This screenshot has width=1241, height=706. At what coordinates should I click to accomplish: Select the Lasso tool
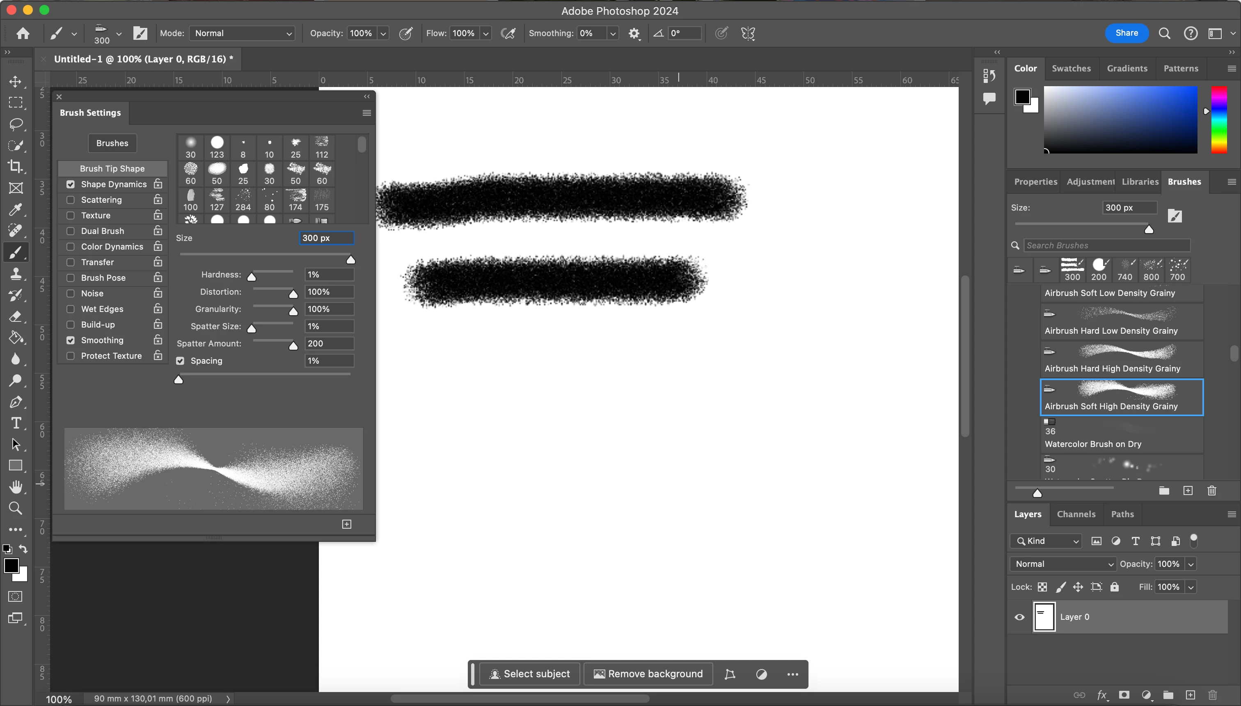pos(16,124)
